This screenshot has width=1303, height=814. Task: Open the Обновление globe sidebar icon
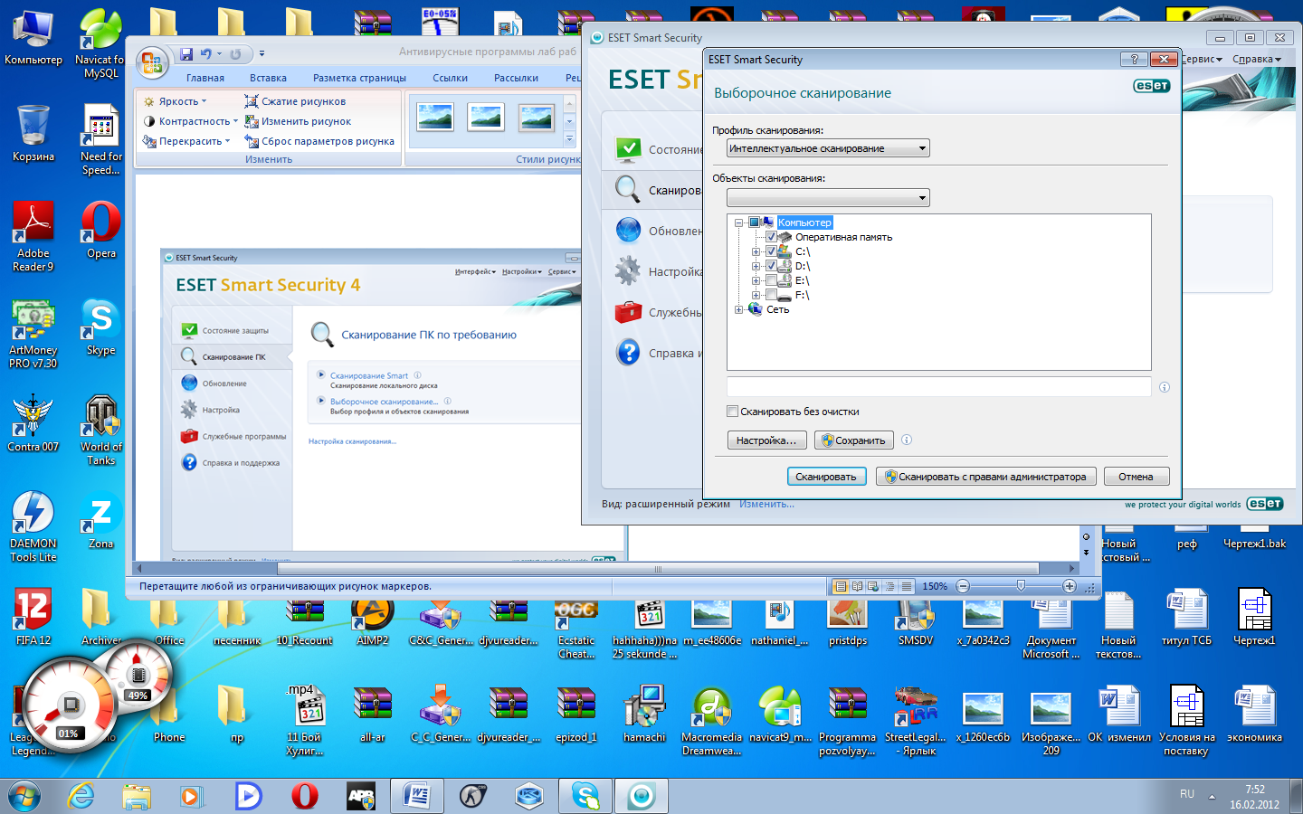click(x=628, y=230)
